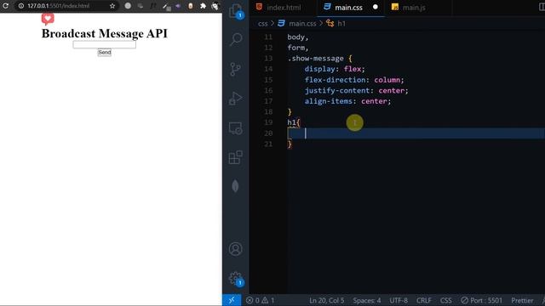Place cursor on 'align-items: center;' line
The height and width of the screenshot is (306, 545).
coord(347,101)
